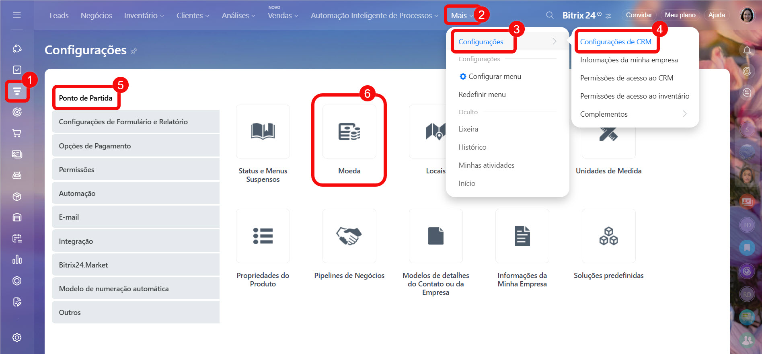
Task: Pin the Configurações page title
Action: (134, 51)
